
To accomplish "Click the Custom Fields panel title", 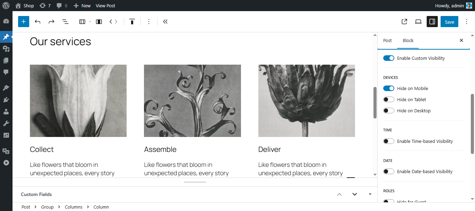I will (36, 194).
